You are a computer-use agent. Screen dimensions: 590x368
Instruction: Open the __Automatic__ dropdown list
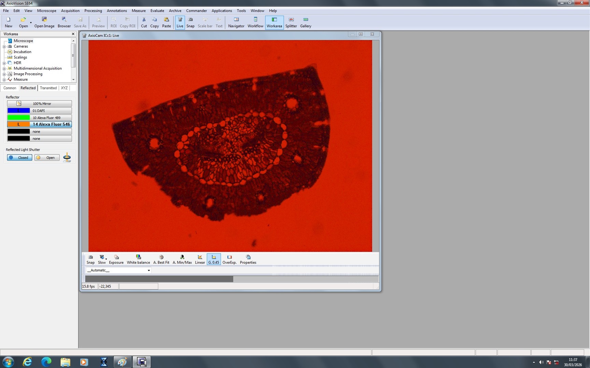[148, 270]
